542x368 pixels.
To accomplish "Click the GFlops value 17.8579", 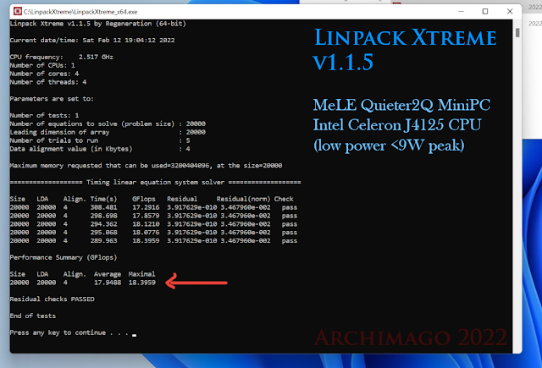I will (x=146, y=216).
